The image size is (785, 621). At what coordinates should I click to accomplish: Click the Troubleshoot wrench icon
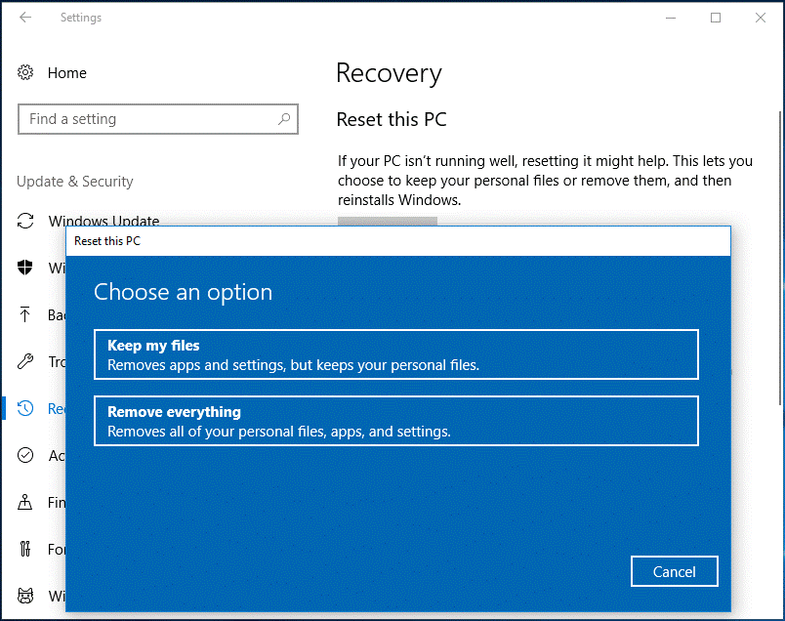point(25,362)
